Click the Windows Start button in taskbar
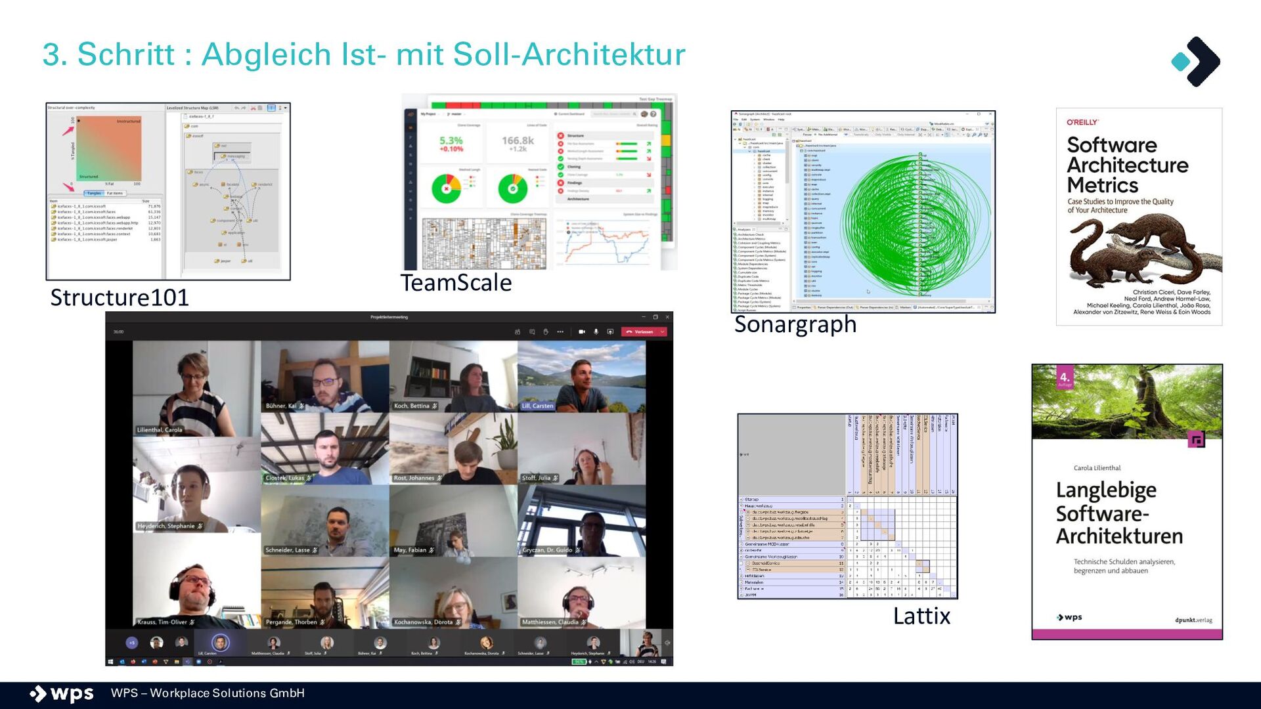Screen dimensions: 1261x709 coord(110,662)
